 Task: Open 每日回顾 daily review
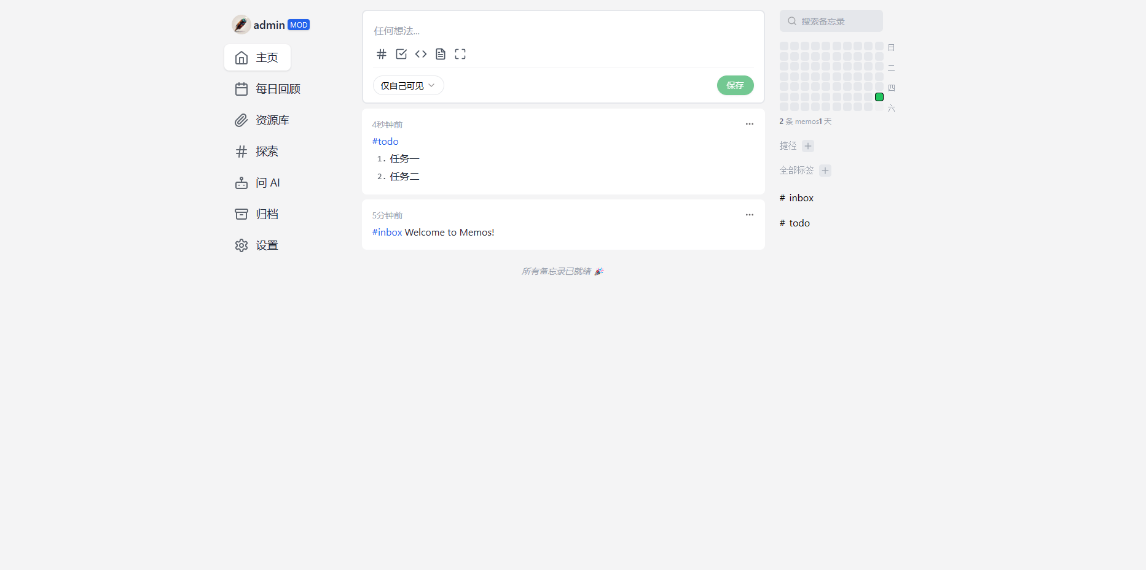click(278, 88)
